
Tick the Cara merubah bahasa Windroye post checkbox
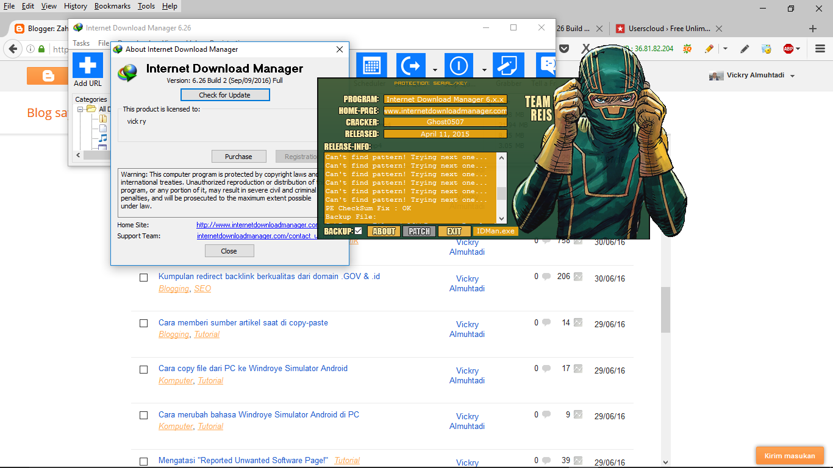pos(144,416)
